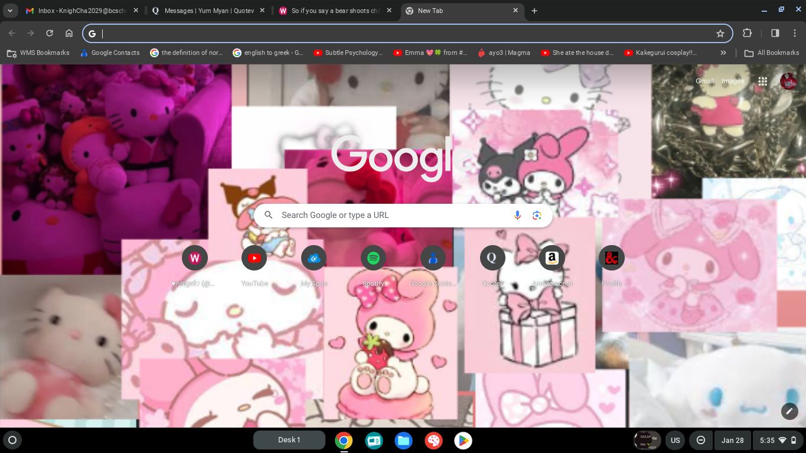Show hidden bookmarks with overflow chevron
The width and height of the screenshot is (806, 453).
point(723,53)
